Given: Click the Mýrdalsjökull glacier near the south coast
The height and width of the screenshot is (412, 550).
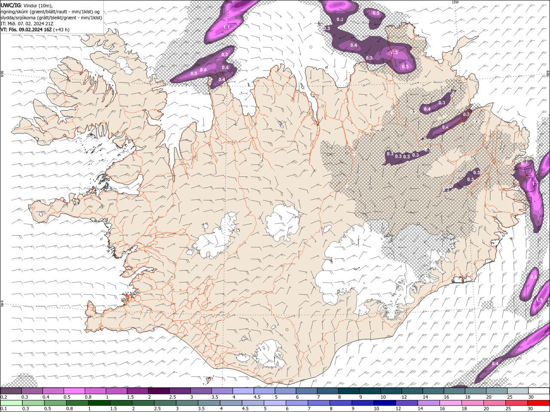Looking at the screenshot, I should pyautogui.click(x=270, y=354).
